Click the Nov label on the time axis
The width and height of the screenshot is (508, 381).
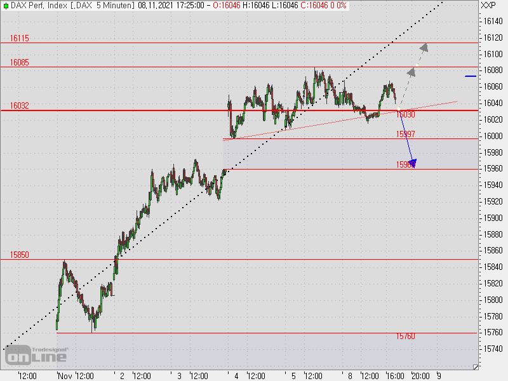63,375
